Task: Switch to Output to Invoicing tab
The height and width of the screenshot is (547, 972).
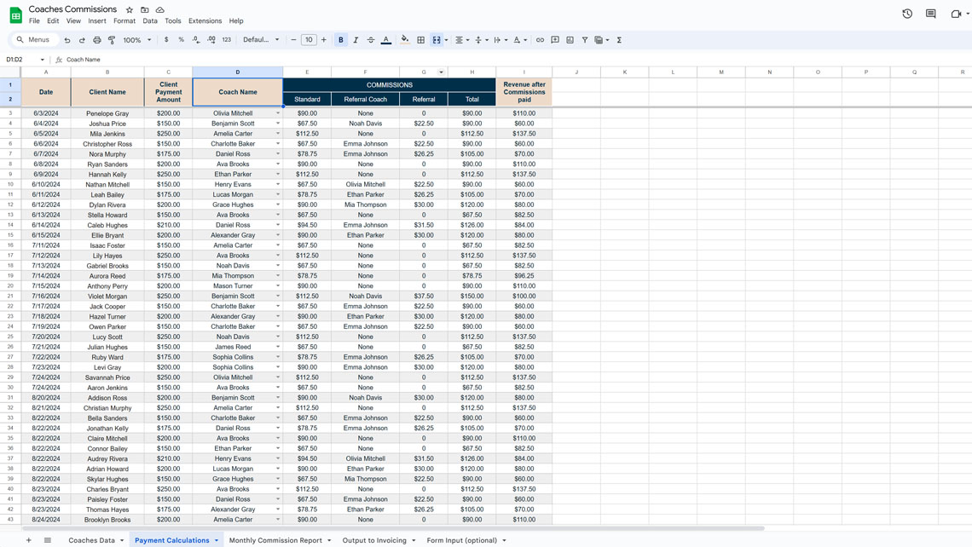Action: (374, 540)
